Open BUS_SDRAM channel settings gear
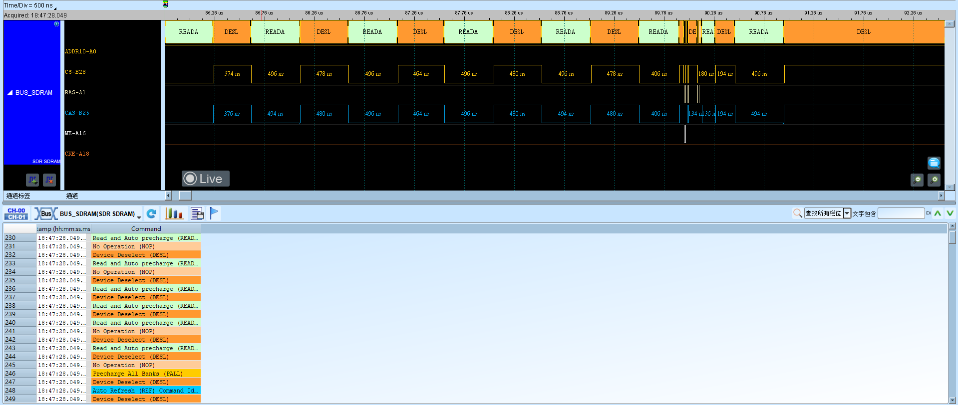The height and width of the screenshot is (405, 958). pyautogui.click(x=56, y=24)
